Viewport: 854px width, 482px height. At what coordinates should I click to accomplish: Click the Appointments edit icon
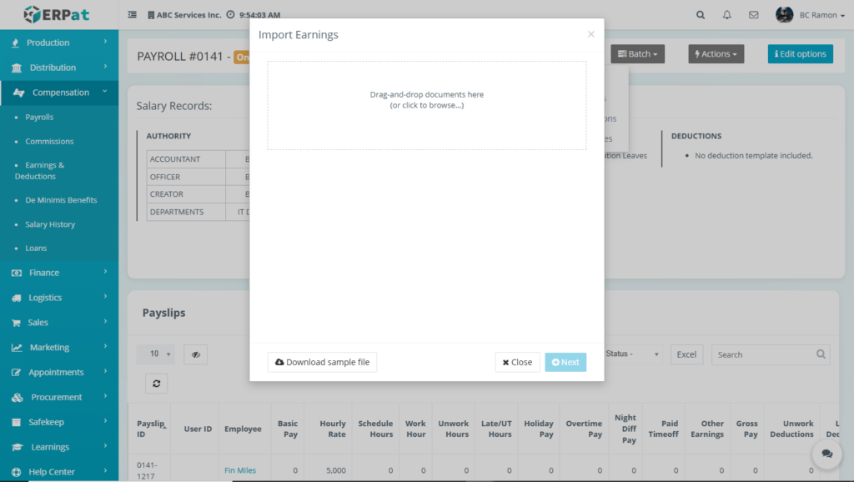tap(17, 373)
